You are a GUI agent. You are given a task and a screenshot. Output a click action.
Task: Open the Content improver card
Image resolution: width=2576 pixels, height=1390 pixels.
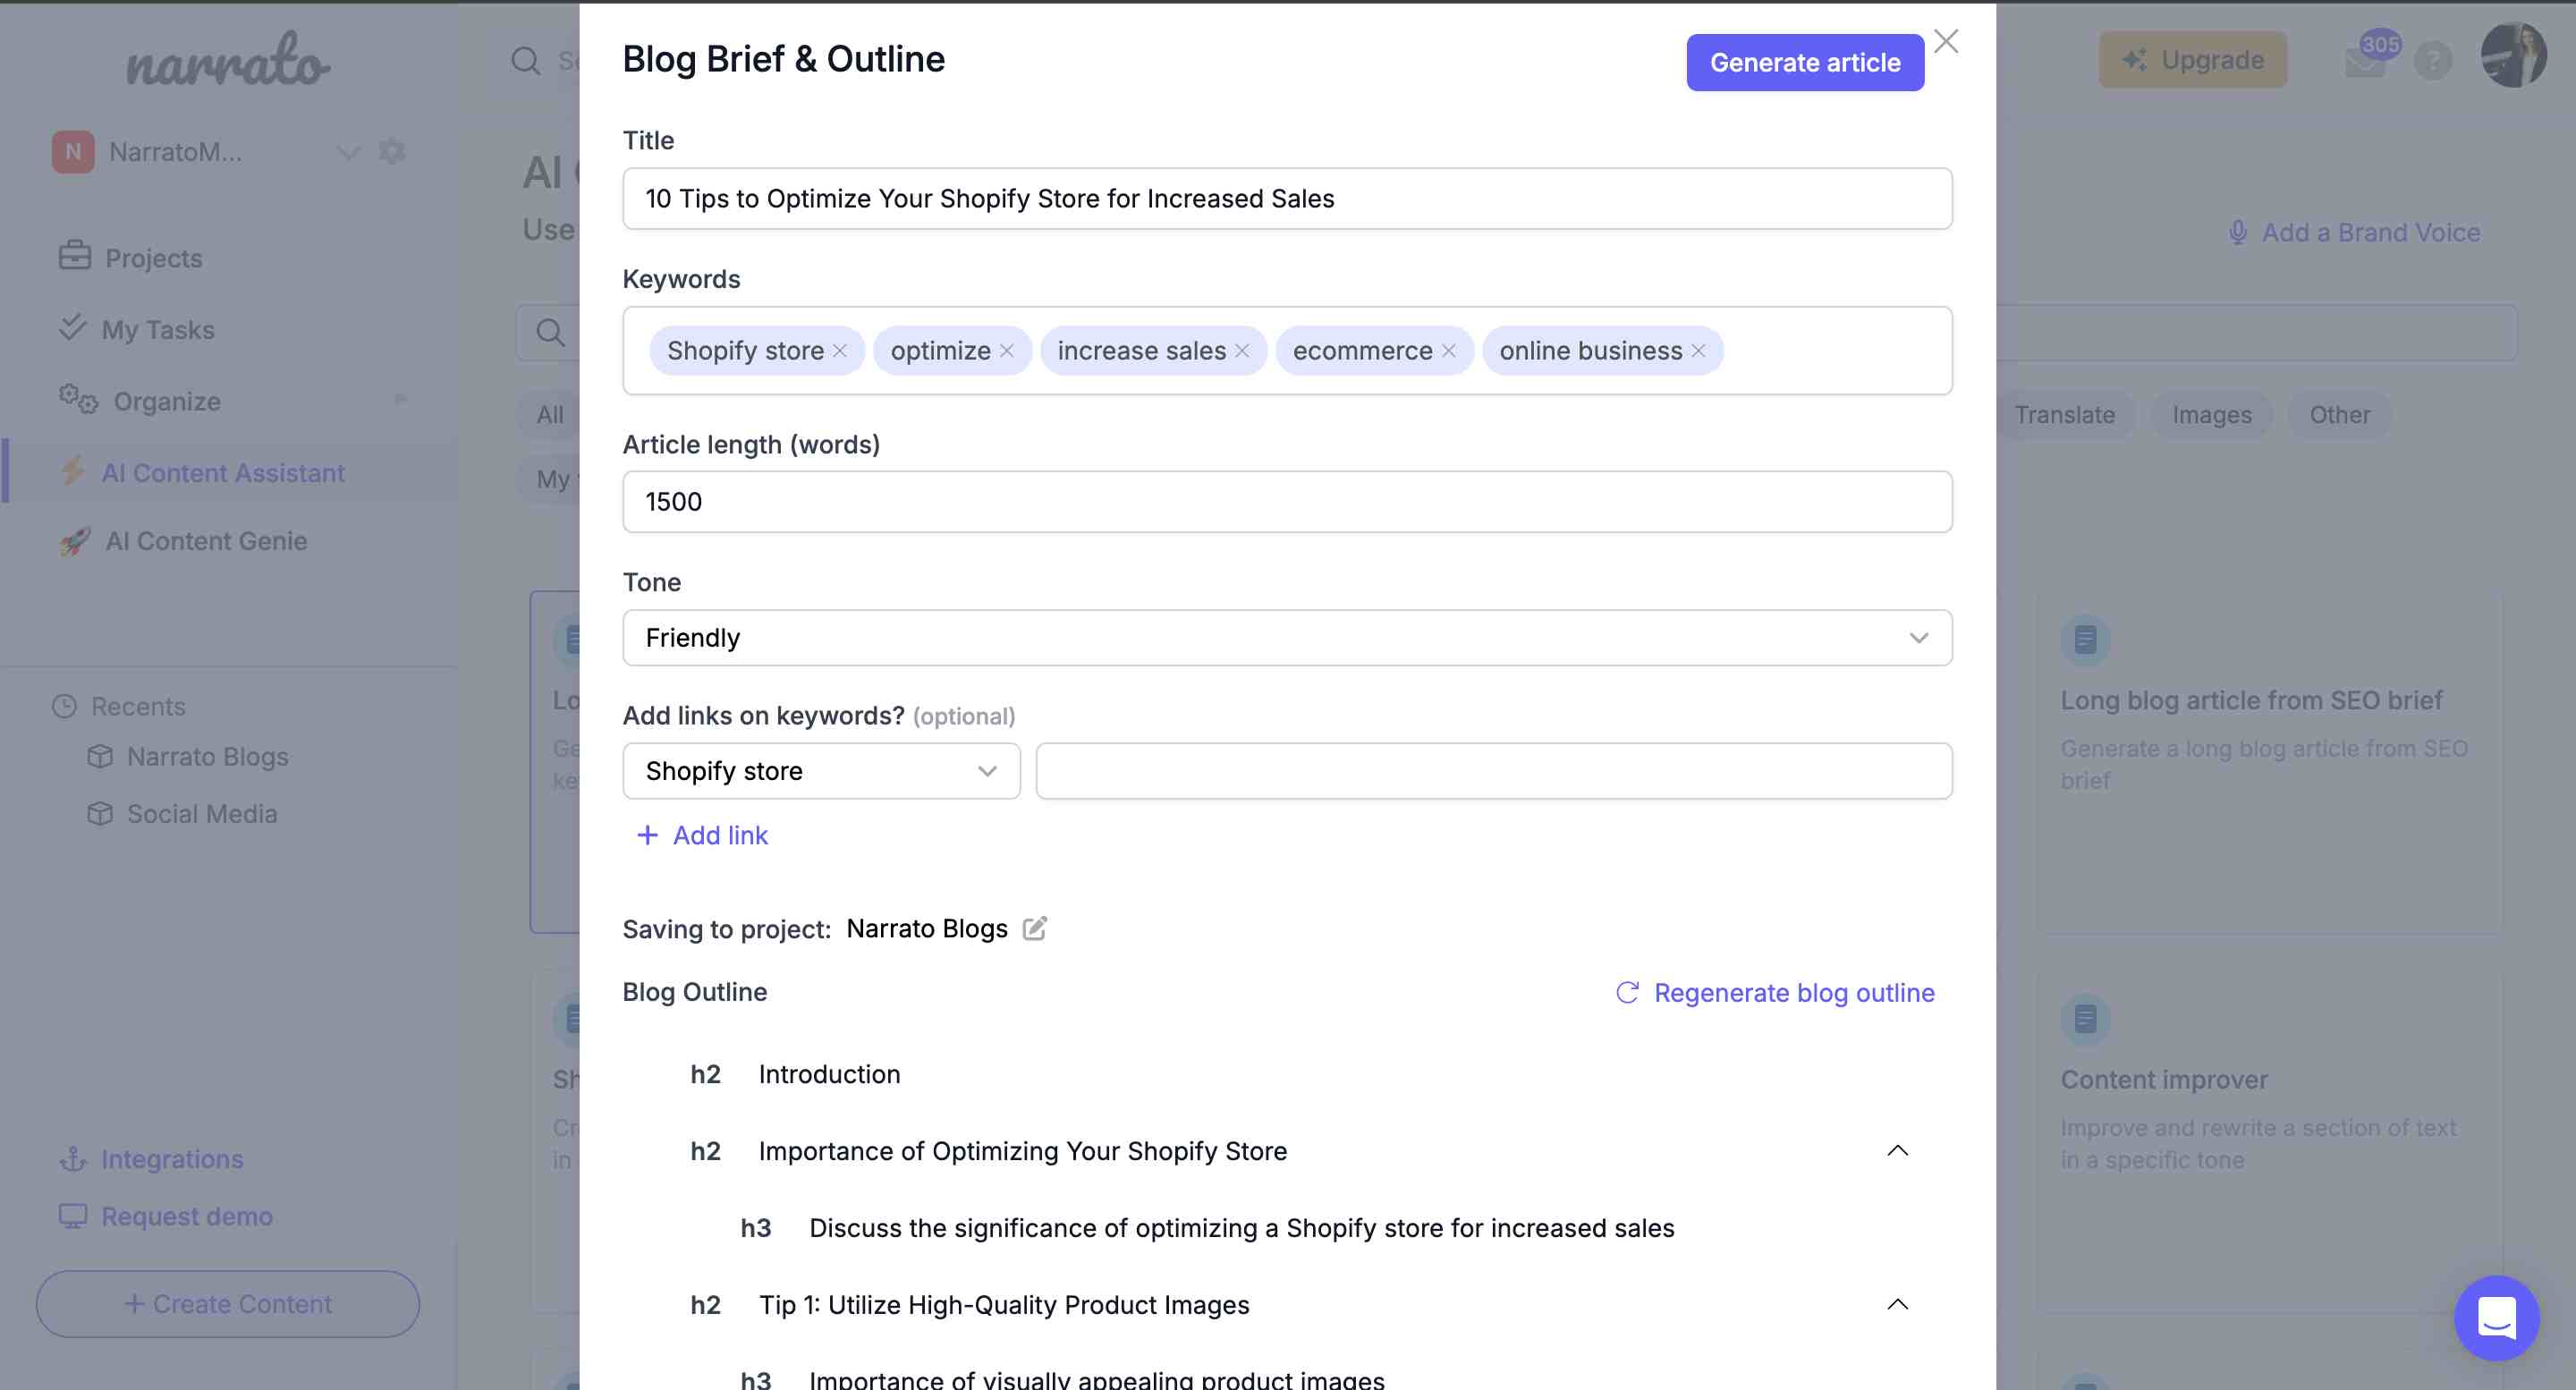point(2270,1140)
